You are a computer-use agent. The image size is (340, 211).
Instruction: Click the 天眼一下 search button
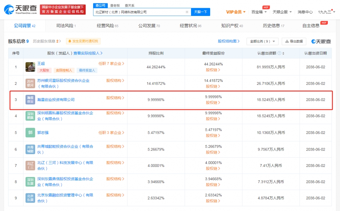coord(200,12)
